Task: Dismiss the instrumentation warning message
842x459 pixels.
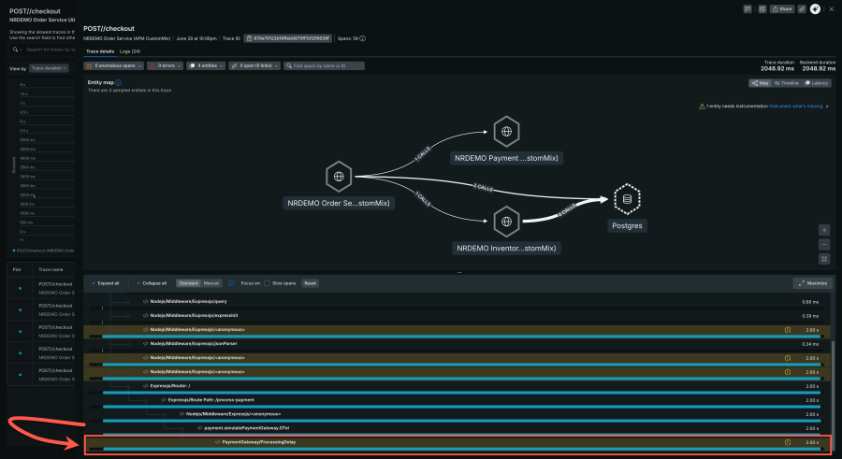Action: pos(827,107)
